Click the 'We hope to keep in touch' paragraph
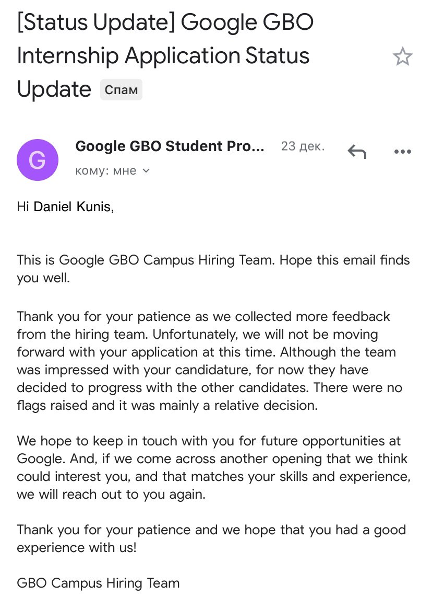The image size is (432, 608). pyautogui.click(x=214, y=468)
